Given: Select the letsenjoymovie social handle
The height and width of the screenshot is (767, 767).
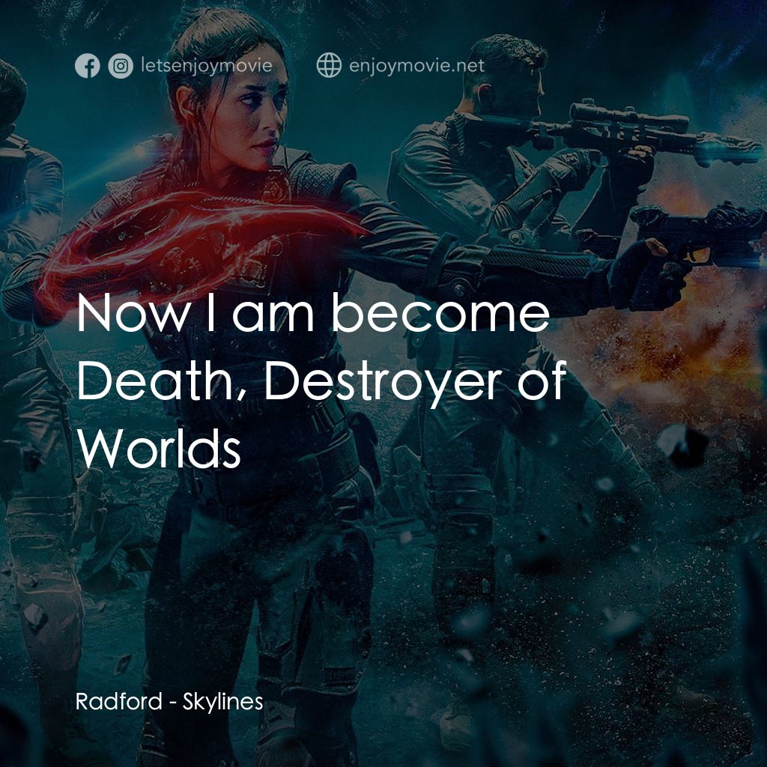Looking at the screenshot, I should pos(205,66).
